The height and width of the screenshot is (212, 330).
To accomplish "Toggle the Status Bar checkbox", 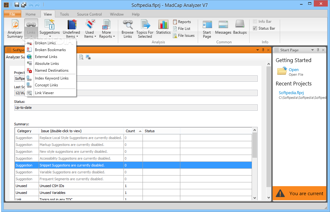I will (x=255, y=28).
